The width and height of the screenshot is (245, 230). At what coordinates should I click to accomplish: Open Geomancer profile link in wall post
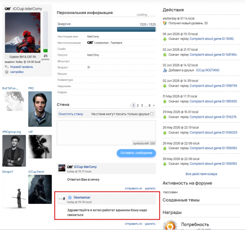[82, 198]
